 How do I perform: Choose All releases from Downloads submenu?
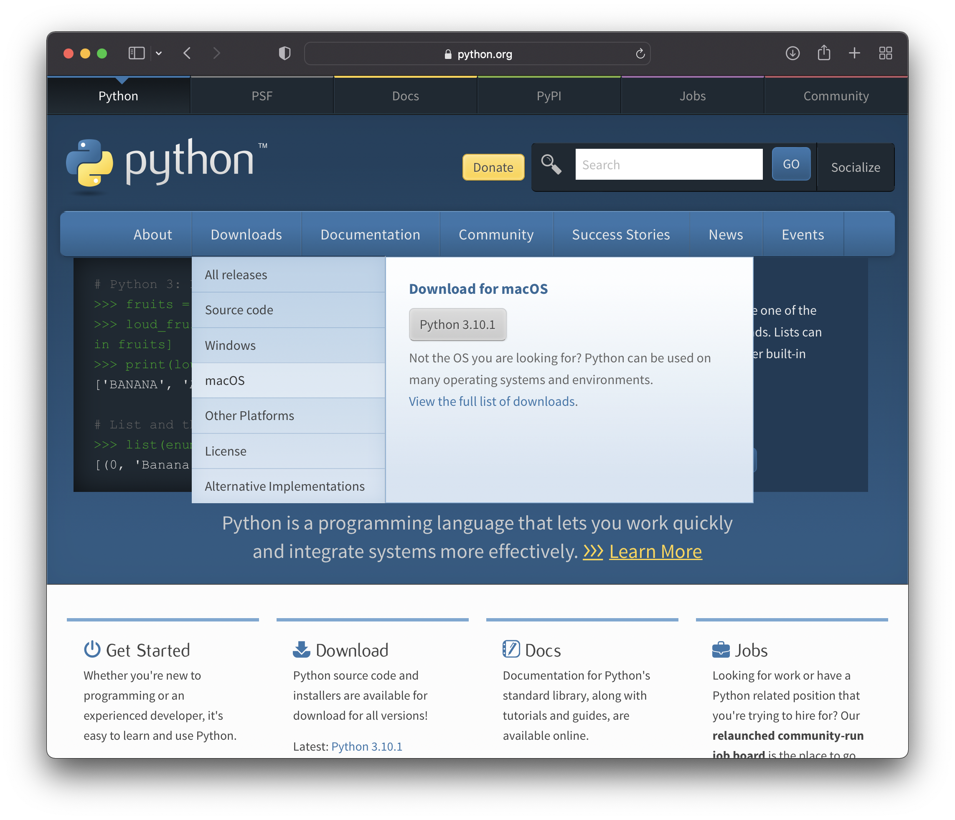pyautogui.click(x=288, y=275)
